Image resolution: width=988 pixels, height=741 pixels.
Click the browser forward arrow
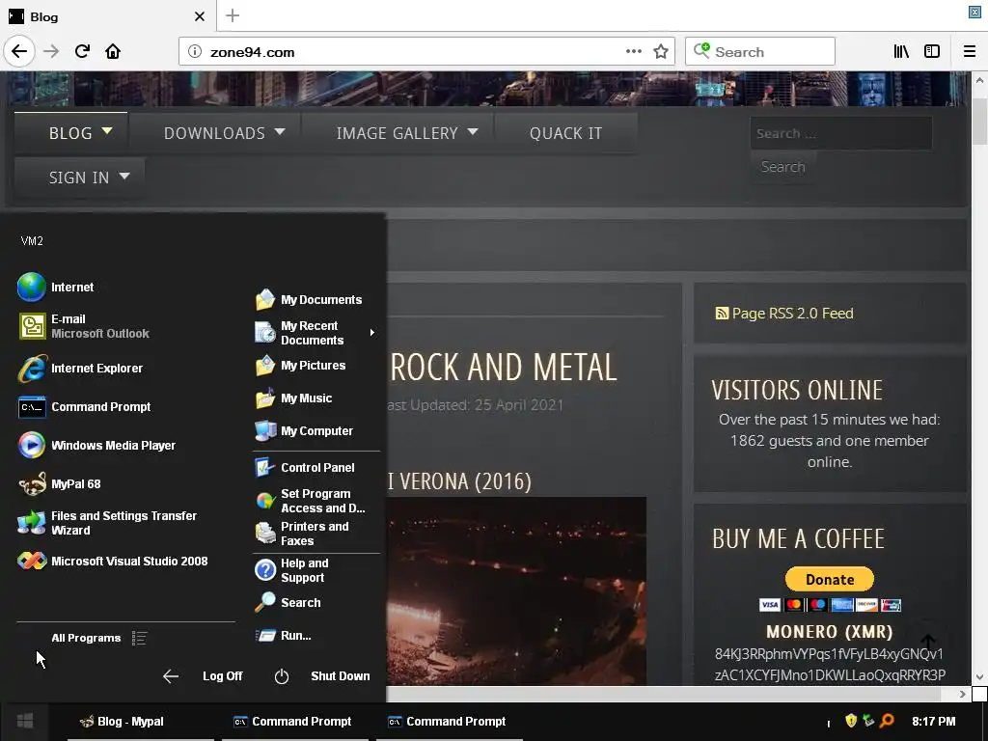pos(51,52)
